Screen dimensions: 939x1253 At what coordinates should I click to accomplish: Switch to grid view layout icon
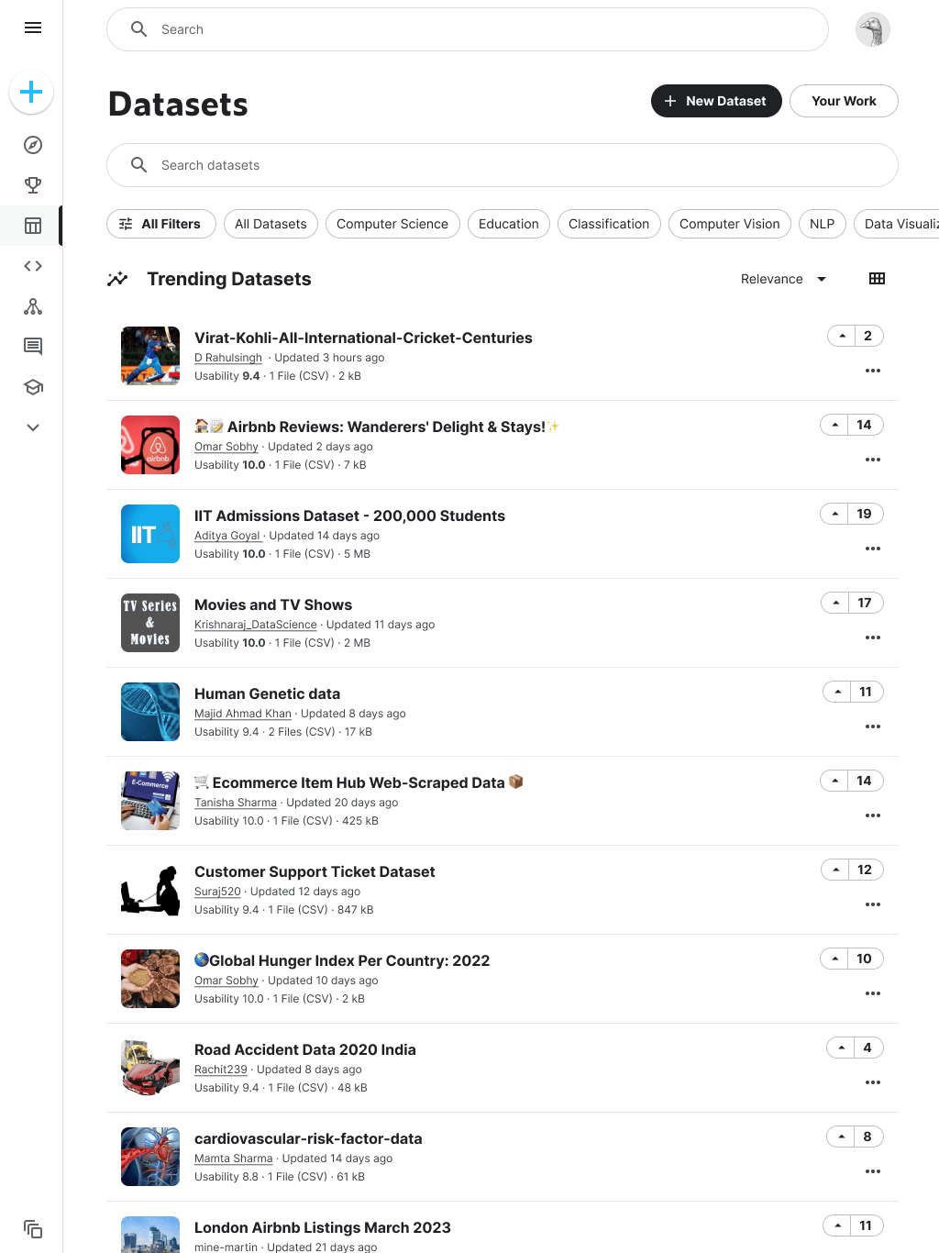tap(877, 279)
